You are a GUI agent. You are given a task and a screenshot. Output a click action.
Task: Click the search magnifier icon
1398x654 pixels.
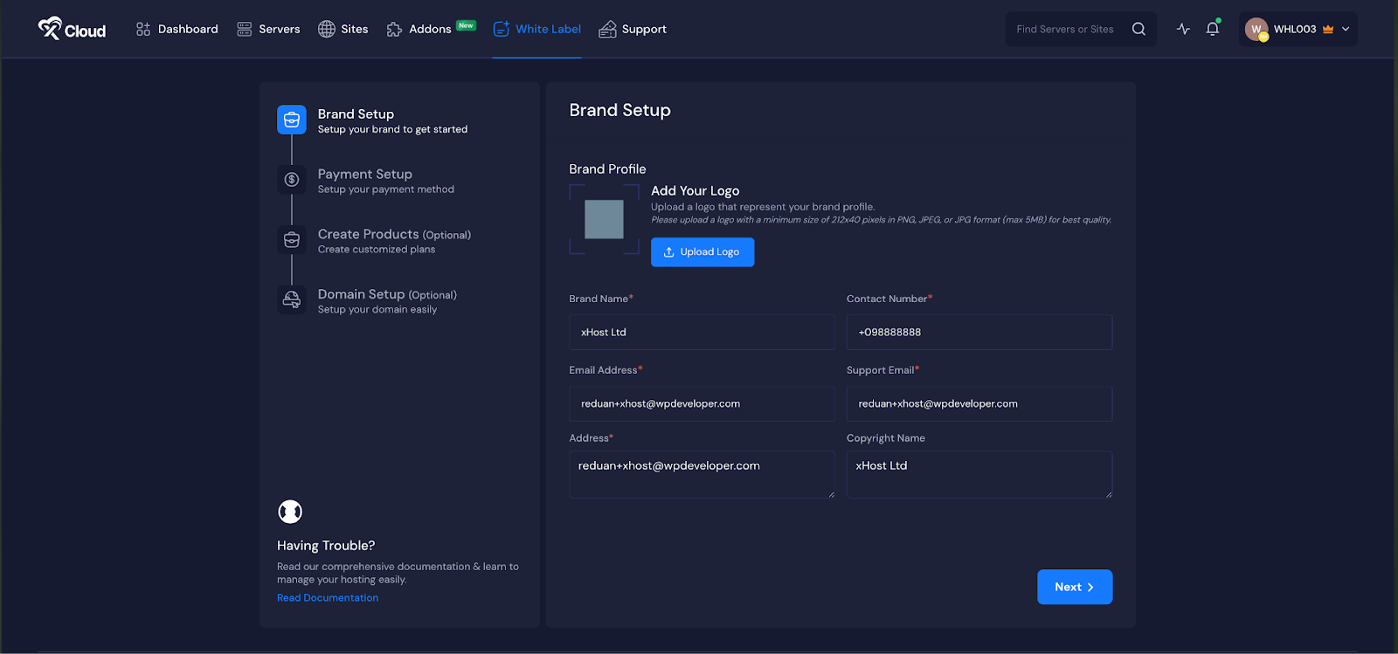pos(1138,29)
